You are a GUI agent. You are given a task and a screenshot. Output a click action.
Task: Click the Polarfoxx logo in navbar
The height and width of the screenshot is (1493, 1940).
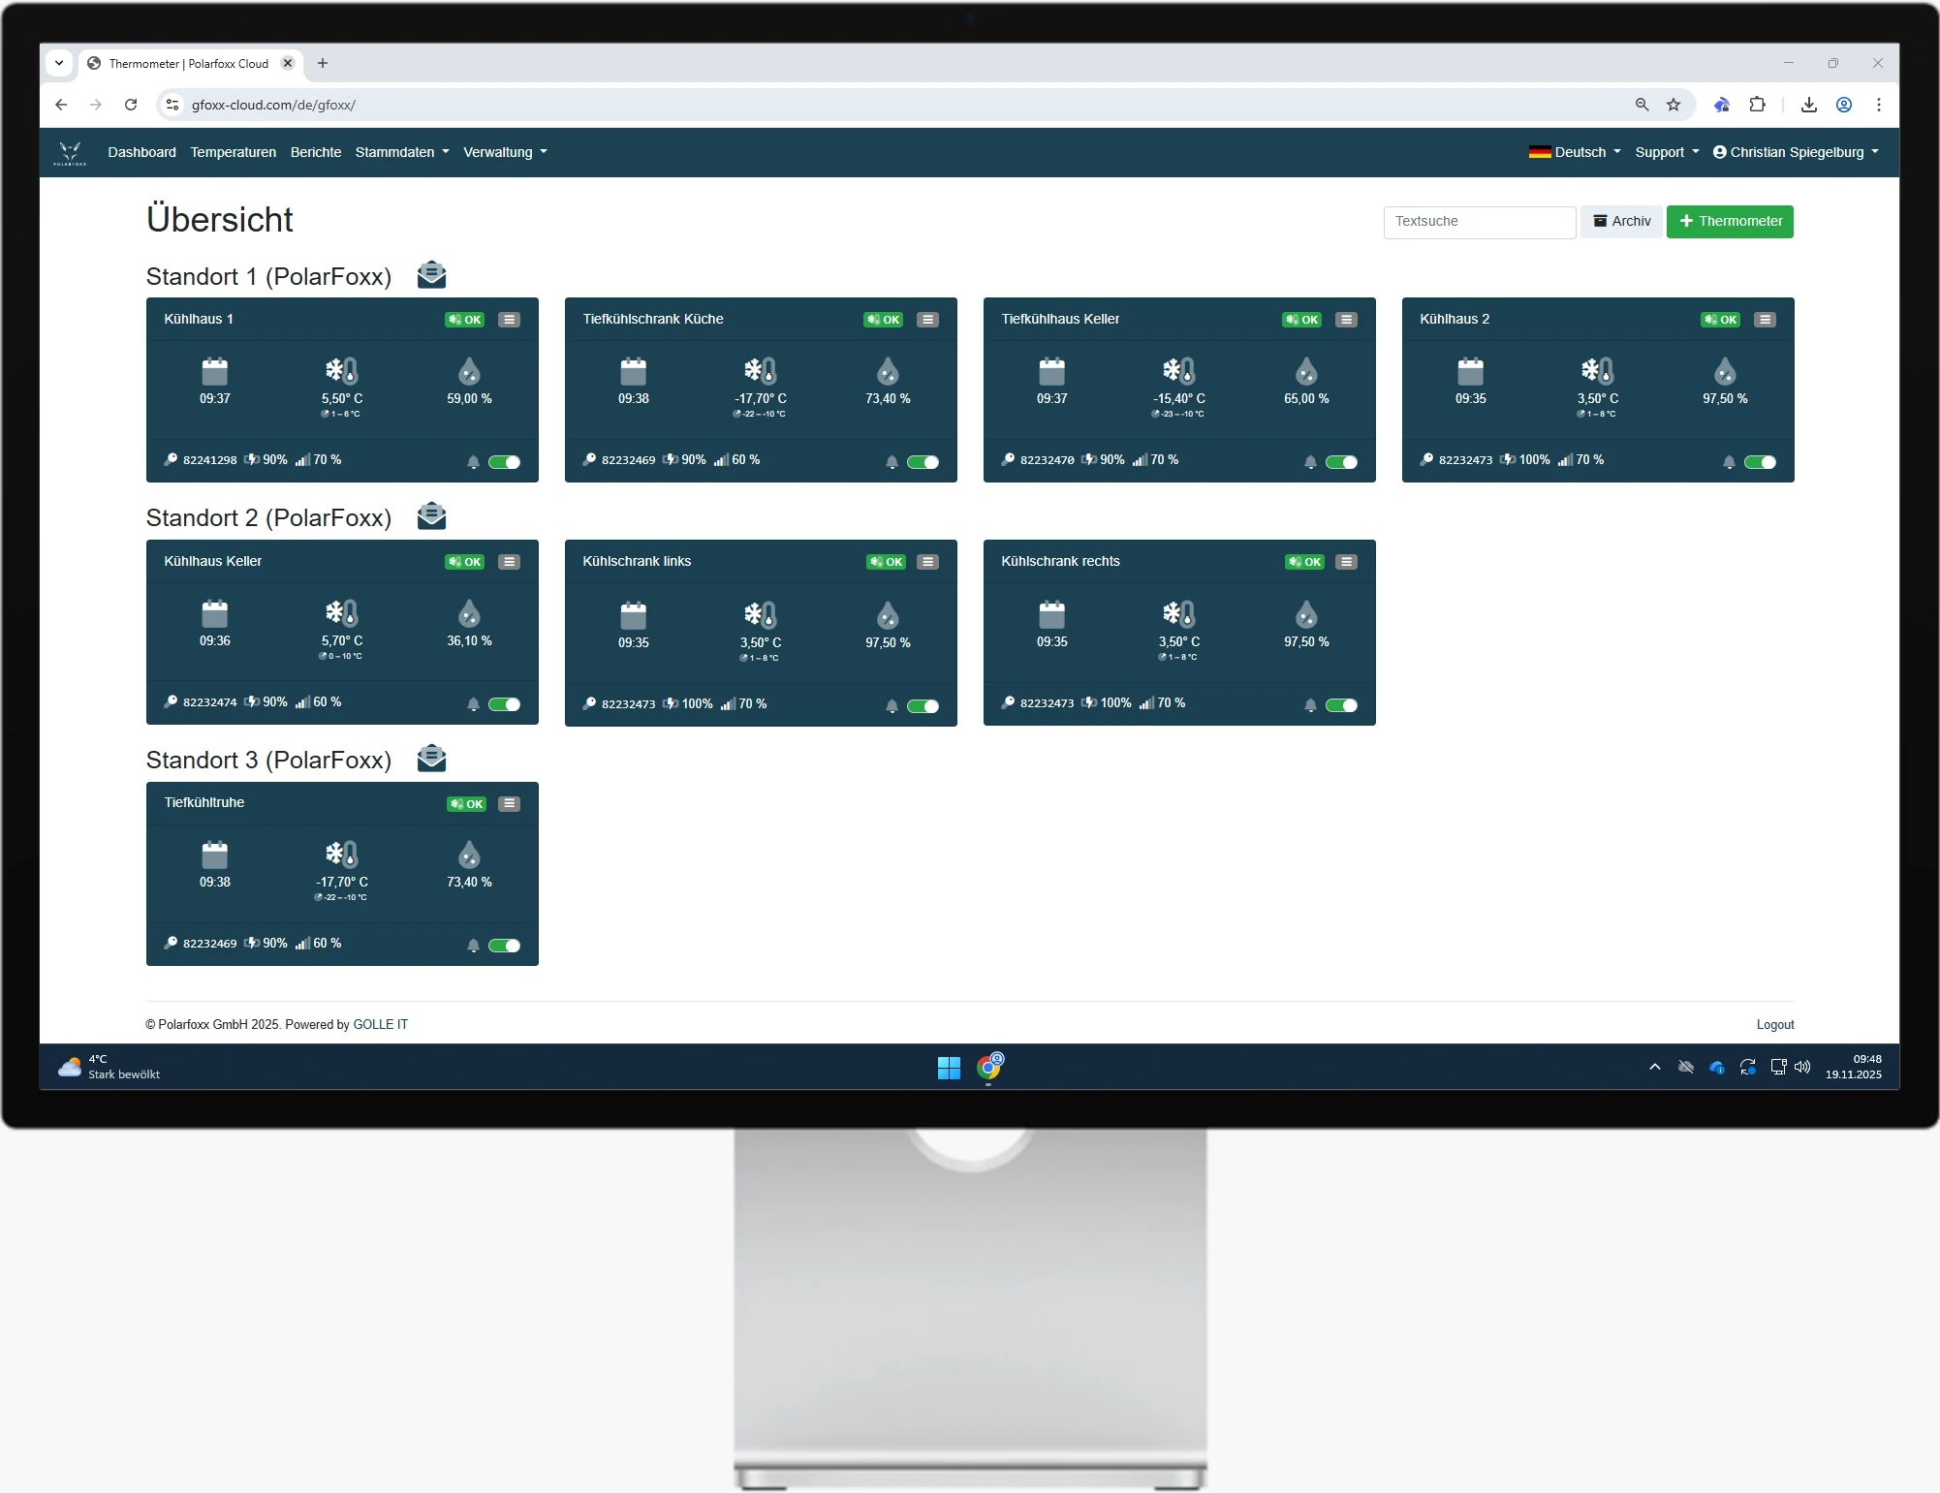[70, 152]
